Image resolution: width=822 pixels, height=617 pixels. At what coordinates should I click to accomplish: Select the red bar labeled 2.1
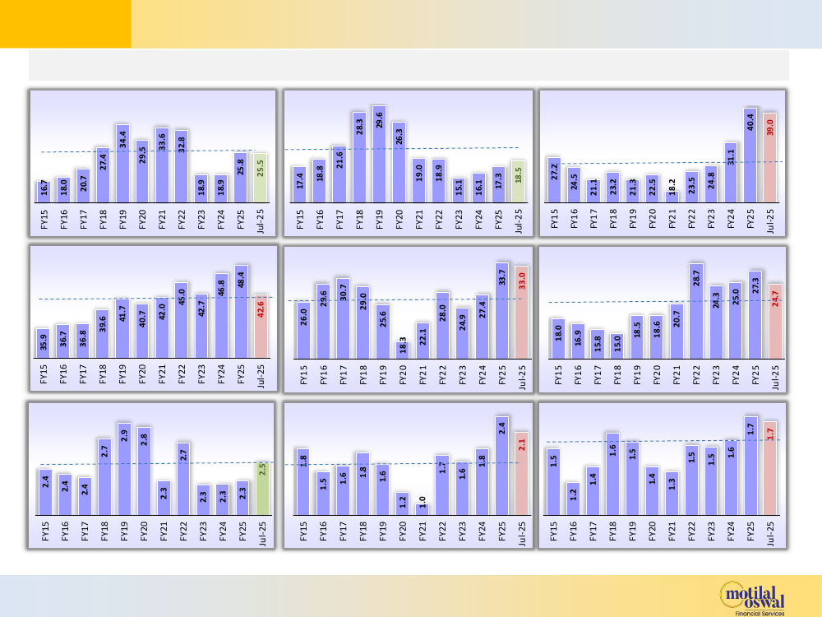click(521, 473)
